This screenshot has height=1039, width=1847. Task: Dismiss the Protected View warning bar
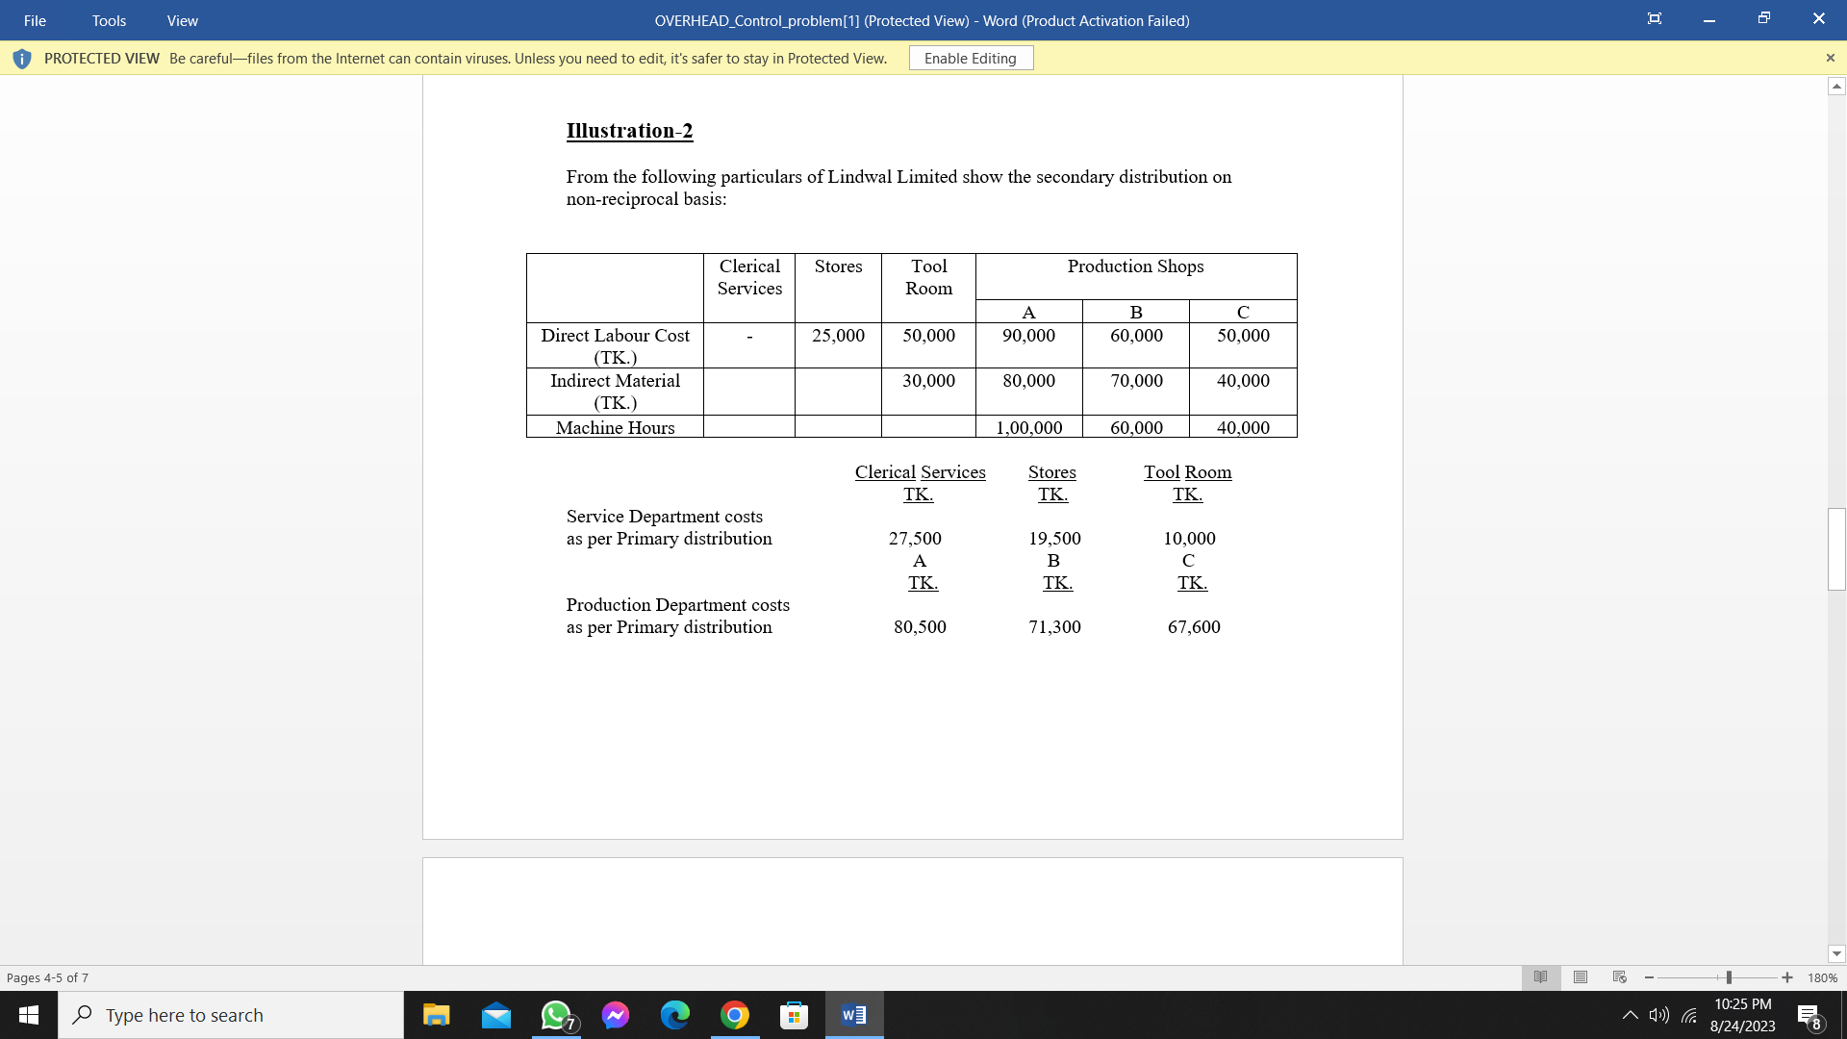pos(1830,59)
